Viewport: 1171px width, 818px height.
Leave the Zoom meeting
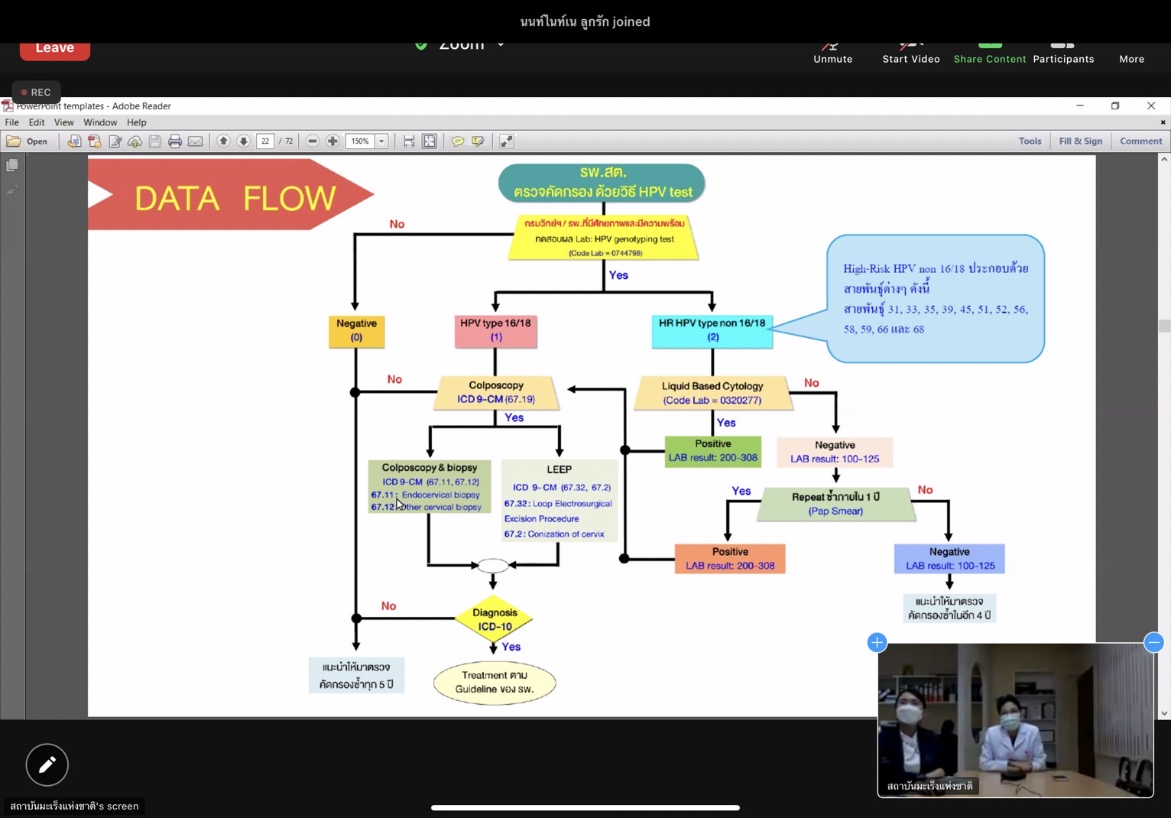pyautogui.click(x=55, y=48)
